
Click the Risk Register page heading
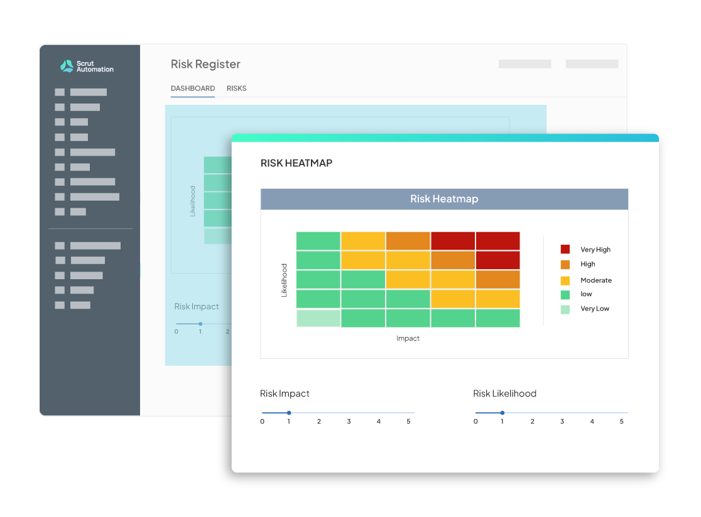pos(205,64)
